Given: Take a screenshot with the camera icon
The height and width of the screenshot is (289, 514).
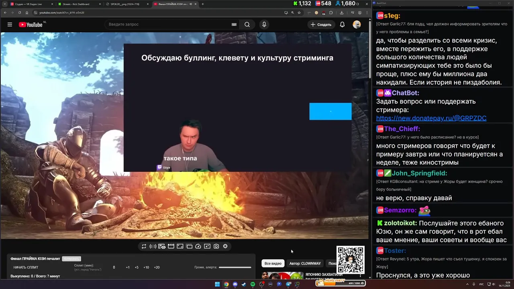Looking at the screenshot, I should pyautogui.click(x=216, y=246).
